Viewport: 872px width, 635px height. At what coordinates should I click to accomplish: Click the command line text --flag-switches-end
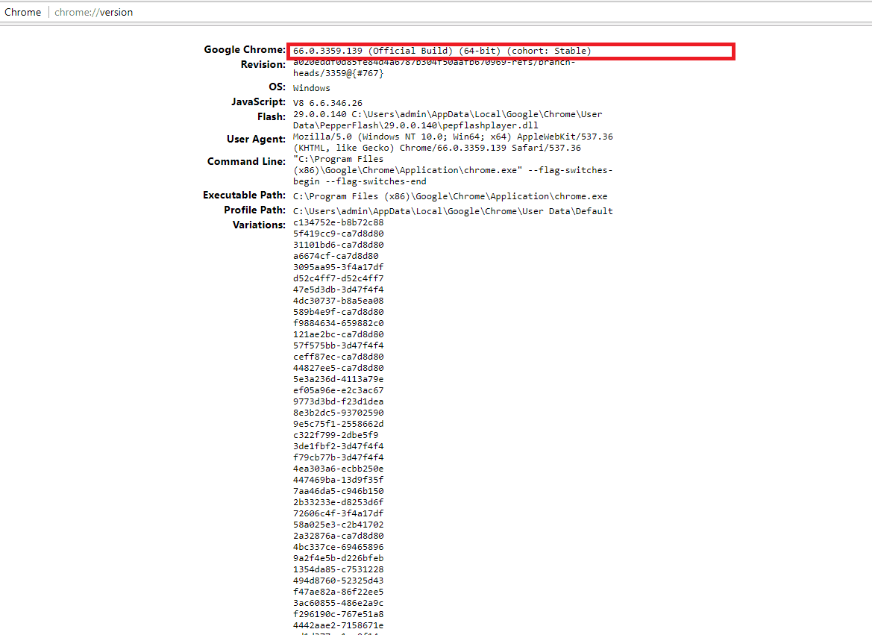click(376, 181)
